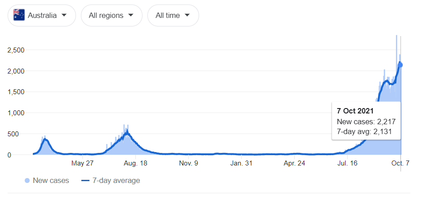Click the May 27 axis label

click(82, 163)
